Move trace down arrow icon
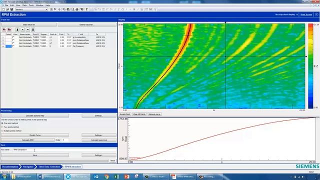 pos(28,29)
